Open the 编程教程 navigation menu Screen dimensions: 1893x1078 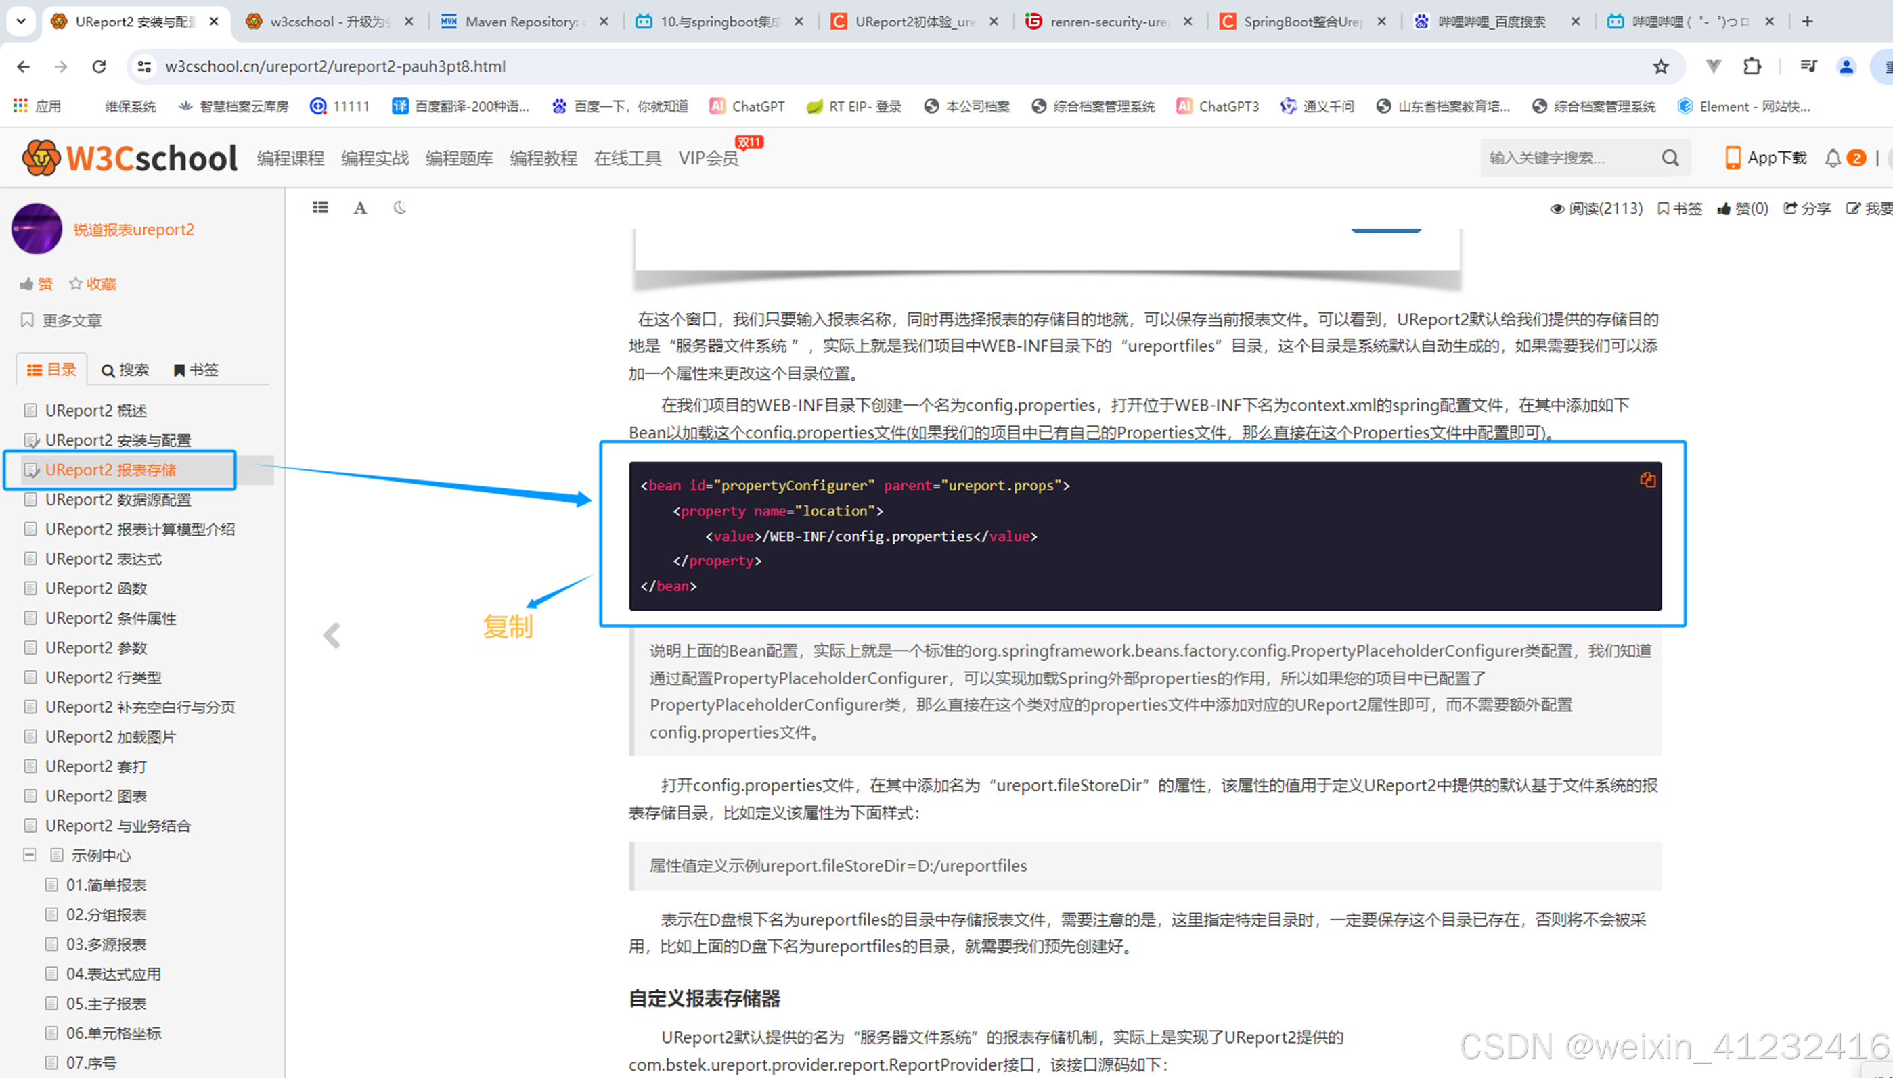(543, 158)
